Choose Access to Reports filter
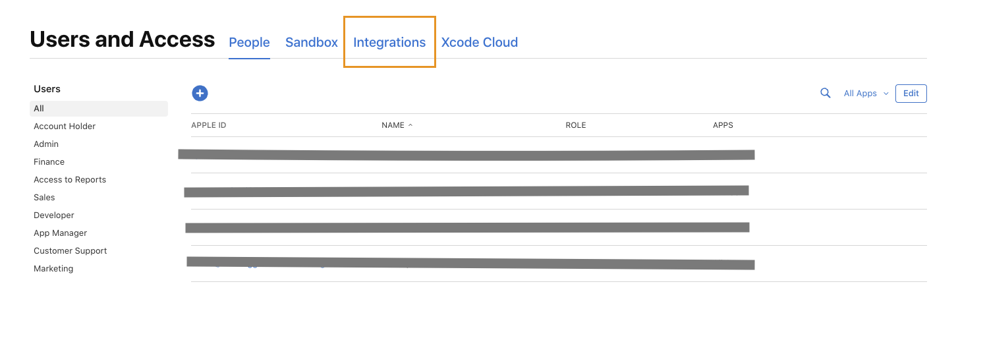The width and height of the screenshot is (985, 340). [x=70, y=180]
